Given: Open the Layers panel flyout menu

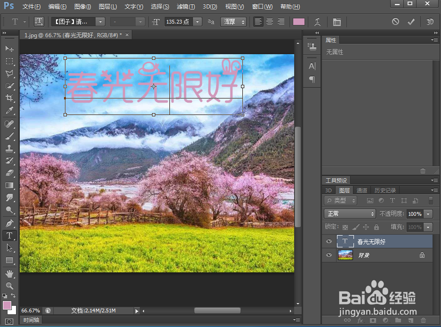Looking at the screenshot, I should (434, 190).
